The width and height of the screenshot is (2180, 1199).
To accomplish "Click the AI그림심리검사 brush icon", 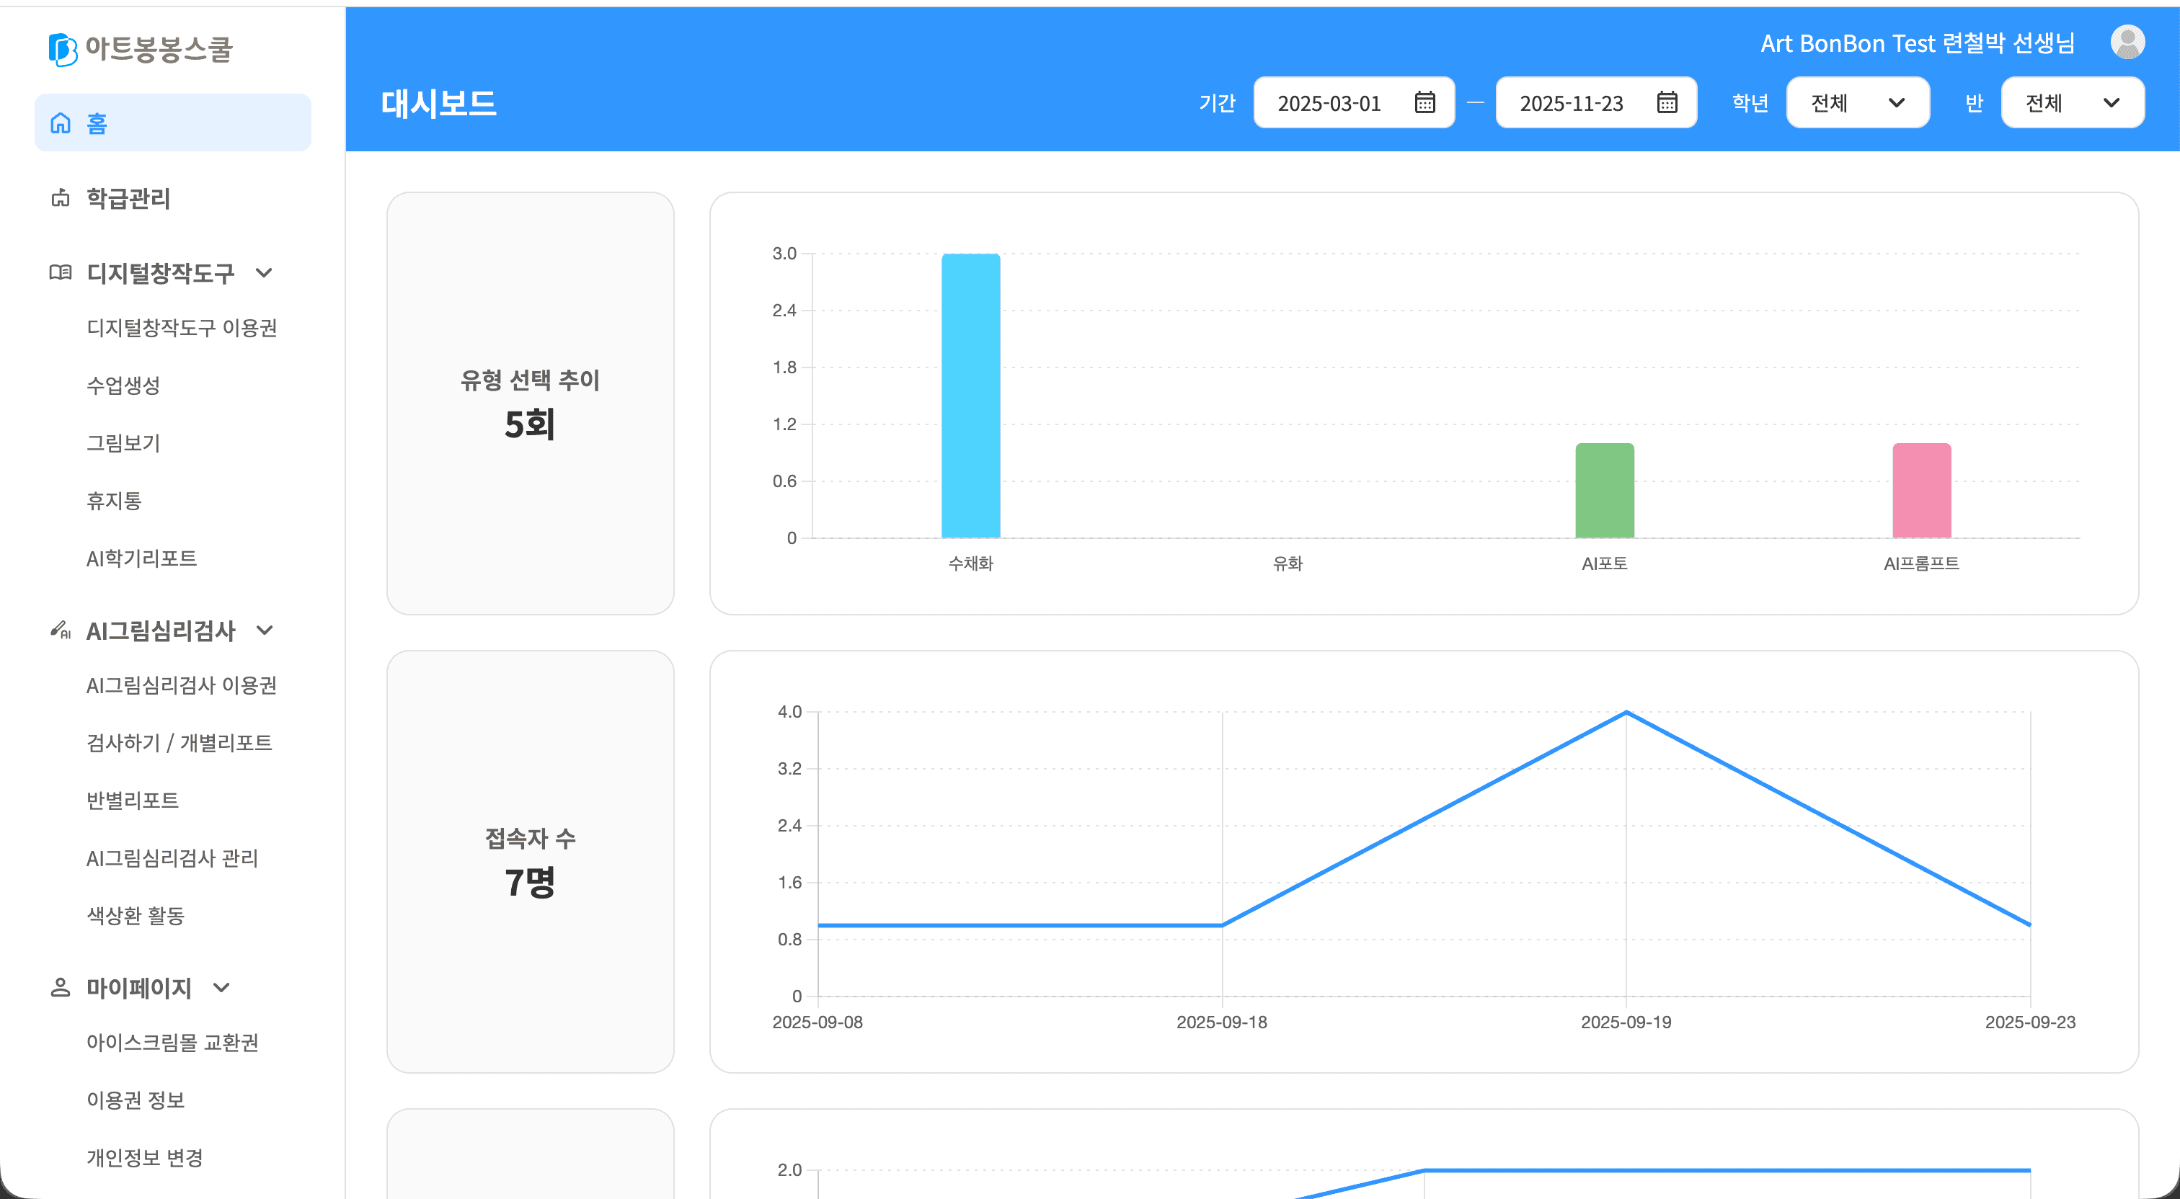I will (60, 630).
